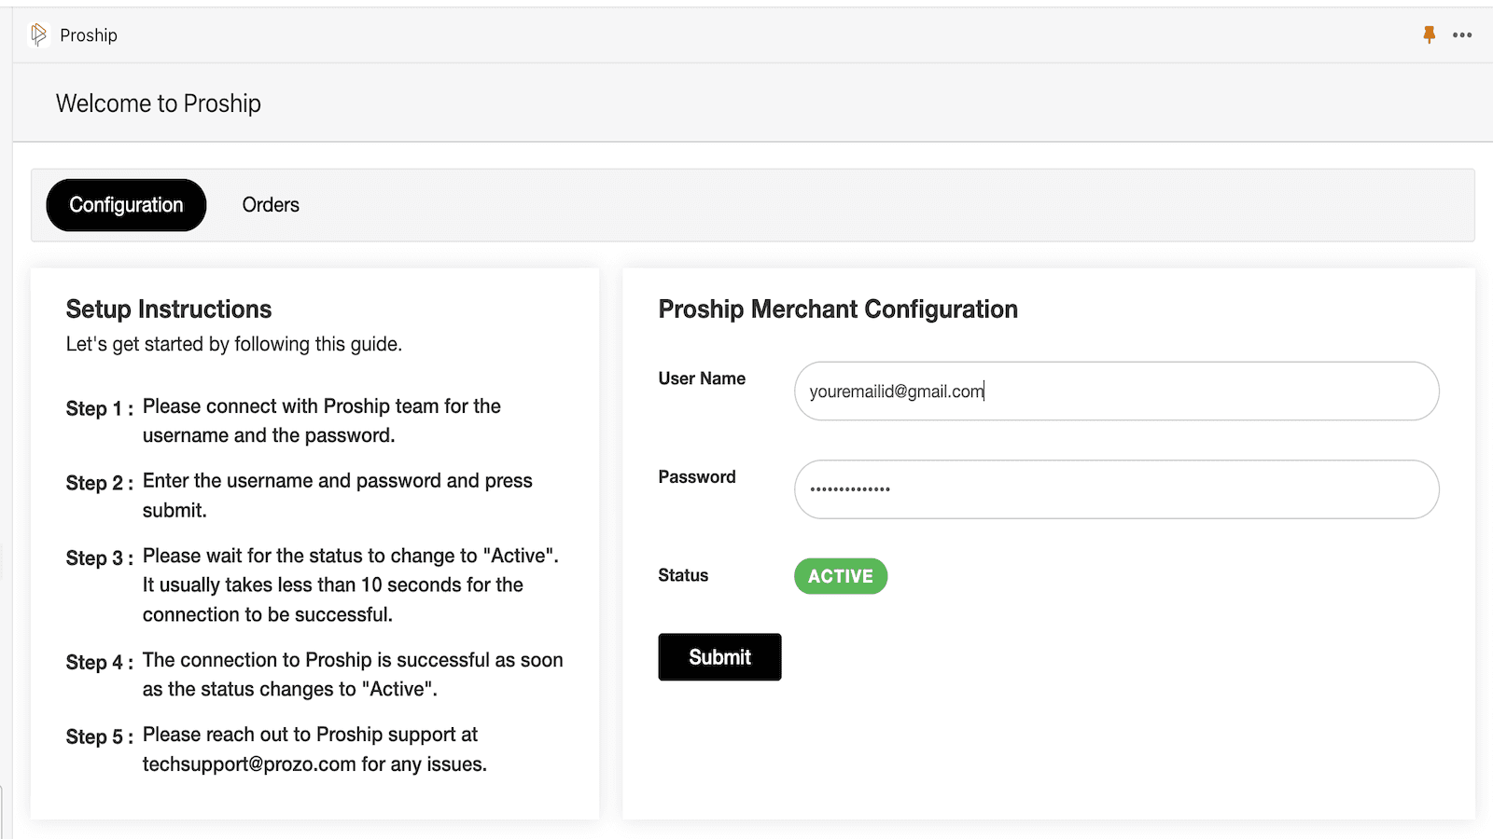Viewport: 1493px width, 839px height.
Task: Switch to the Configuration tab
Action: pos(126,205)
